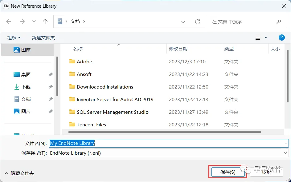The width and height of the screenshot is (291, 182).
Task: Sort files by 修改日期 column
Action: click(178, 49)
